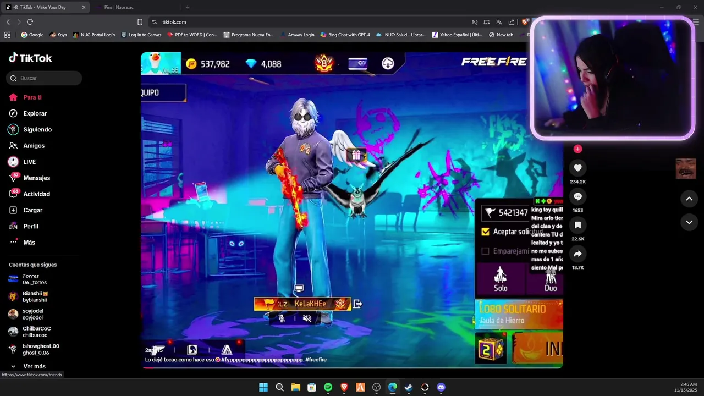Open the share page icon in toolbar
This screenshot has height=396, width=704.
512,22
